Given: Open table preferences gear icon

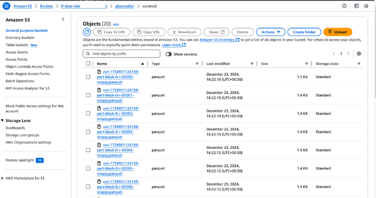Looking at the screenshot, I should pos(359,54).
